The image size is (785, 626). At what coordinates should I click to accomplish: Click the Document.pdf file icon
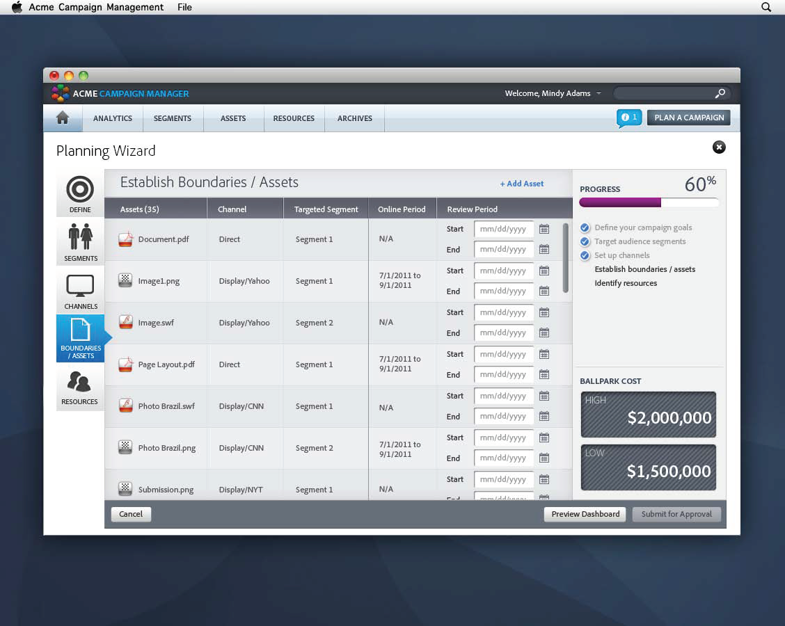(126, 239)
